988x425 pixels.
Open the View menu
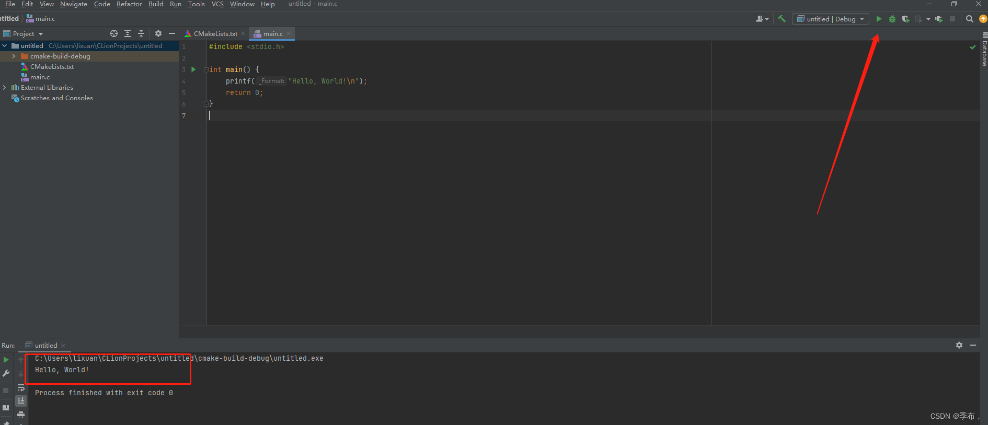tap(47, 4)
